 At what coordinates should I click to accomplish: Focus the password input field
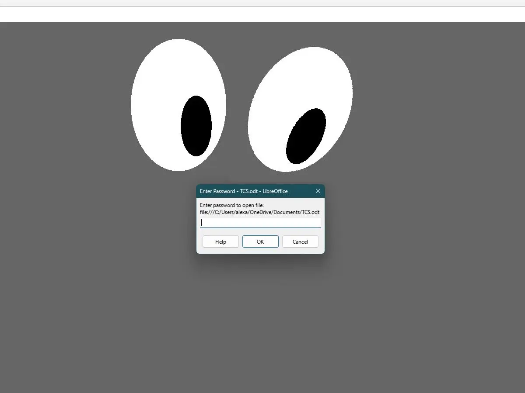(x=260, y=223)
